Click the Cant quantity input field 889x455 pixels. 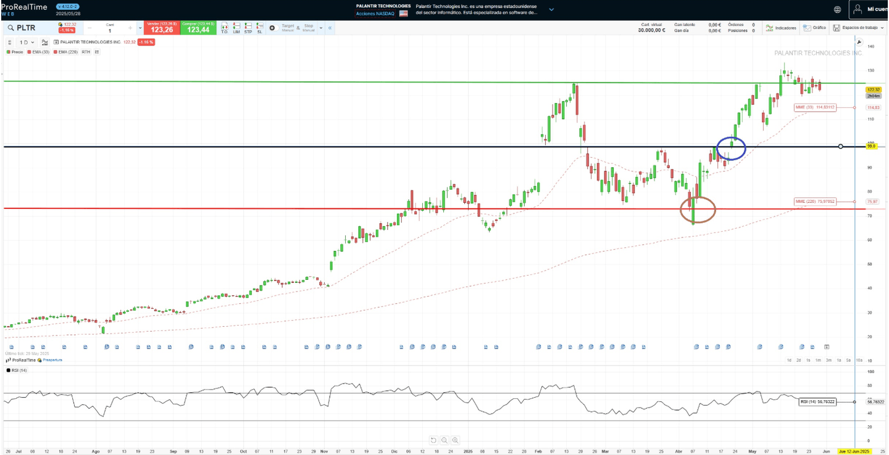(111, 28)
